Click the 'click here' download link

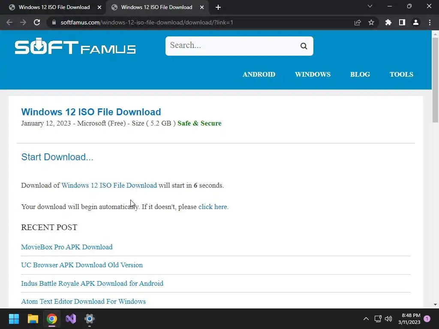[213, 207]
